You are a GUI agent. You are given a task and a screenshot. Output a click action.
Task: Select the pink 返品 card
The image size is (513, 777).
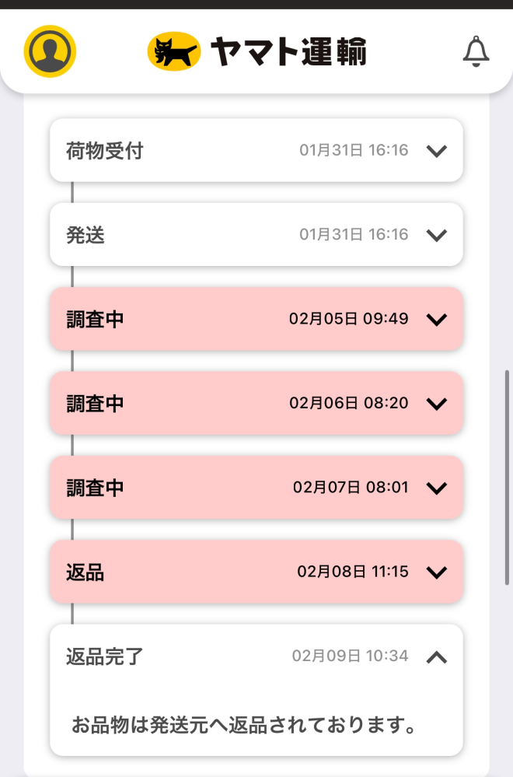pos(256,572)
